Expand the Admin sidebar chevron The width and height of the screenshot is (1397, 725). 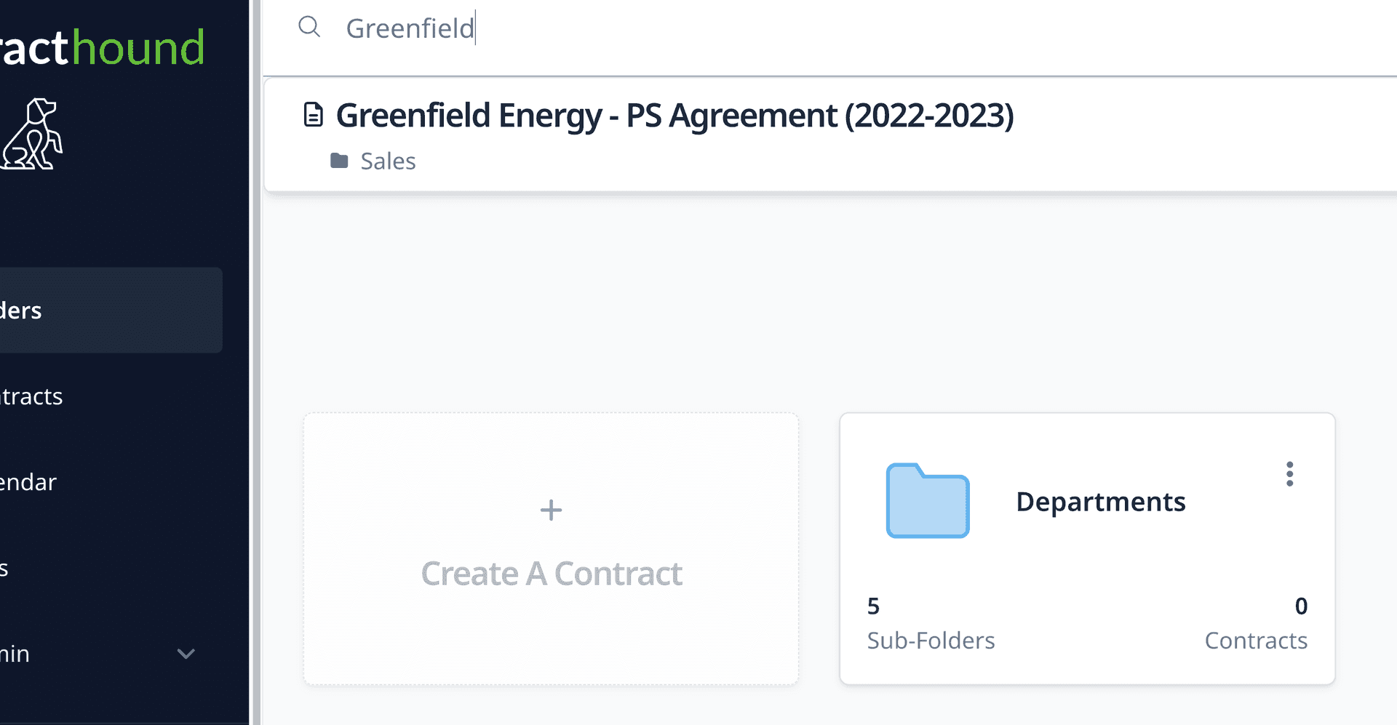[186, 654]
